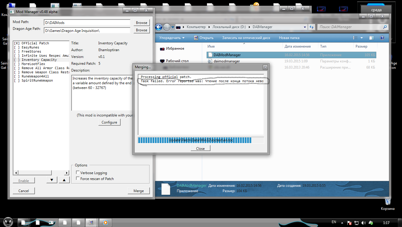Click DAIManager breadcrumb in address bar

262,27
